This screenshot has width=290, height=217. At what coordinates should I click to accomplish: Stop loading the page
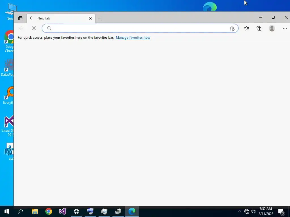tap(34, 28)
